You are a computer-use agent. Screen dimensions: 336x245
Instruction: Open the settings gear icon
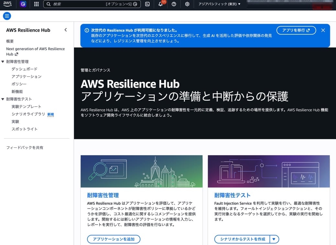(187, 4)
